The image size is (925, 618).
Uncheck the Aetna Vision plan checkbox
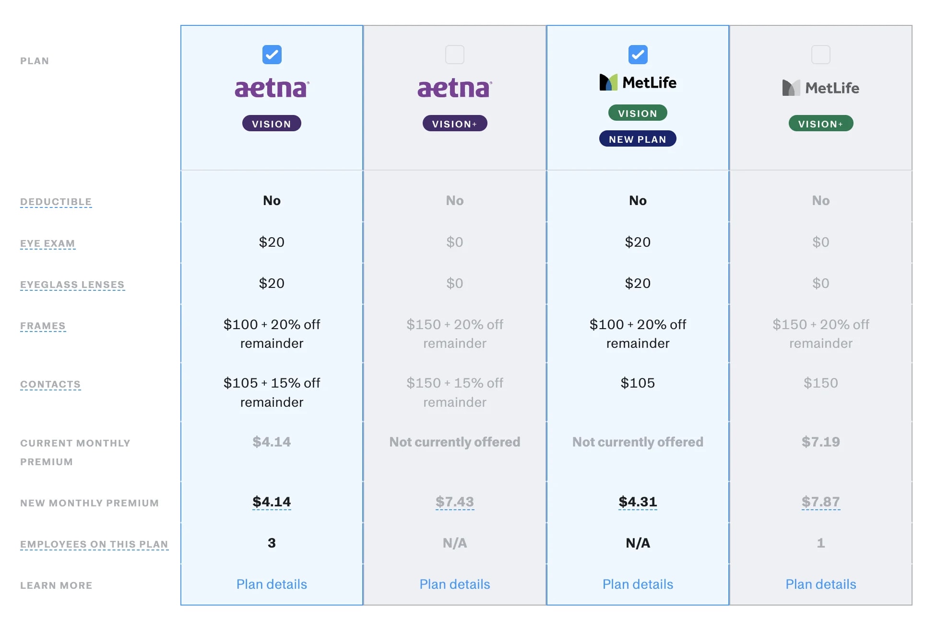click(x=272, y=55)
